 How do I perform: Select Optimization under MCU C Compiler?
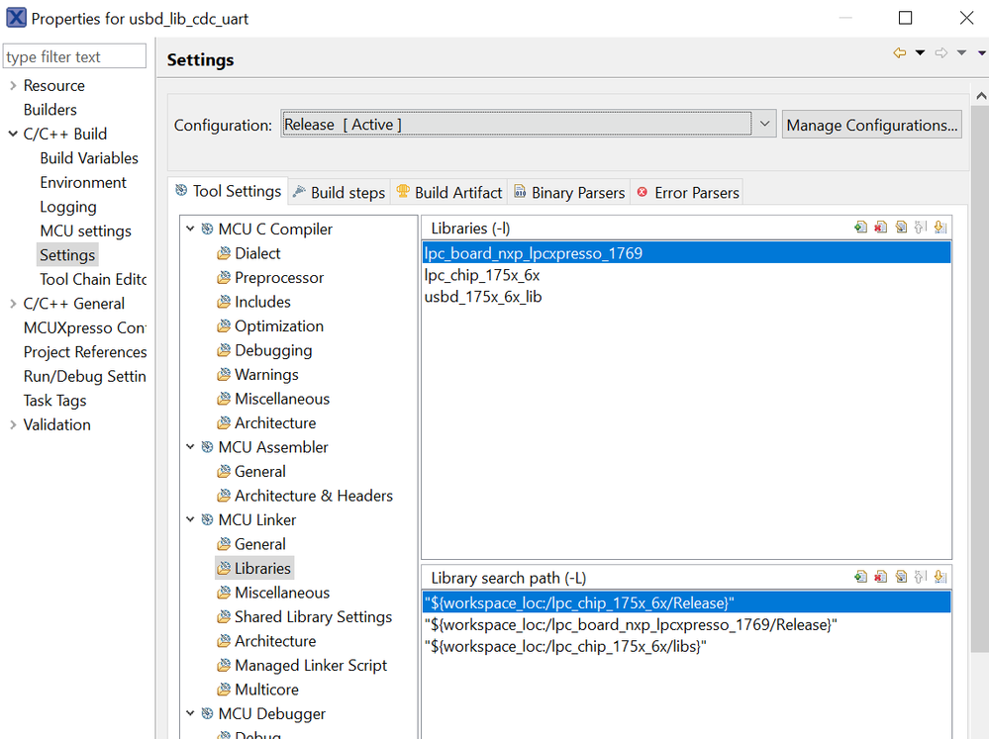(278, 326)
